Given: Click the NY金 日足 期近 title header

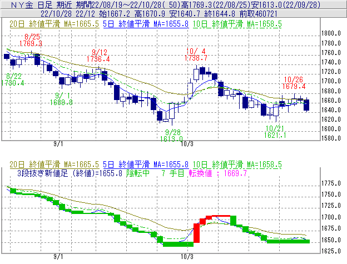Looking at the screenshot, I should pyautogui.click(x=42, y=4).
